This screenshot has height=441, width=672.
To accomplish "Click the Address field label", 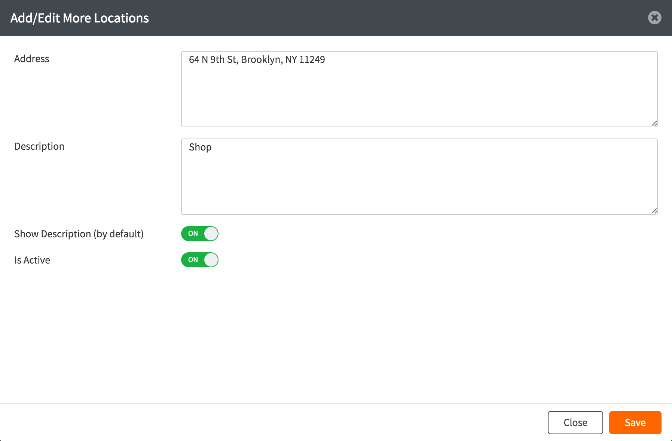I will click(x=32, y=59).
